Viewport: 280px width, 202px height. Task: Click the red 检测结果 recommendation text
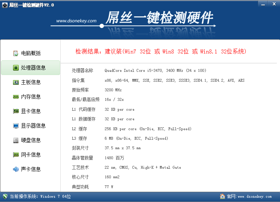coord(161,52)
